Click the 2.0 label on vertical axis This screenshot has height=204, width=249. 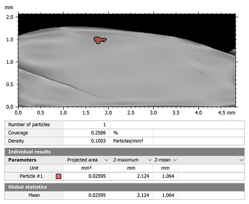point(10,17)
